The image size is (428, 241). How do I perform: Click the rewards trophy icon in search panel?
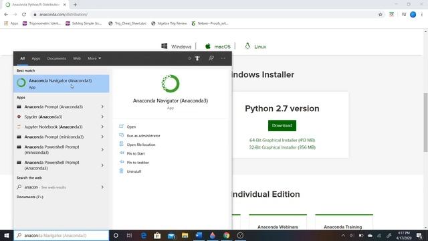coord(197,58)
